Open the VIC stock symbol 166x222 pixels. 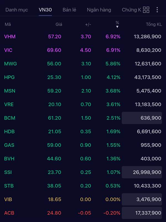(8, 50)
